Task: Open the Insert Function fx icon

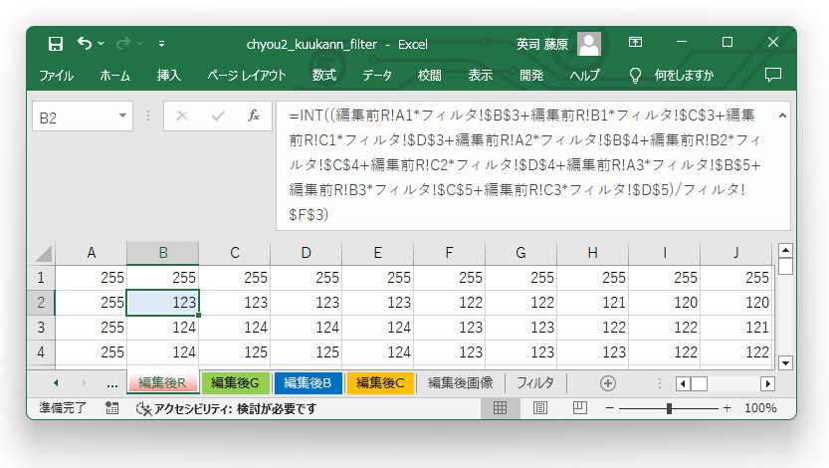Action: point(254,116)
